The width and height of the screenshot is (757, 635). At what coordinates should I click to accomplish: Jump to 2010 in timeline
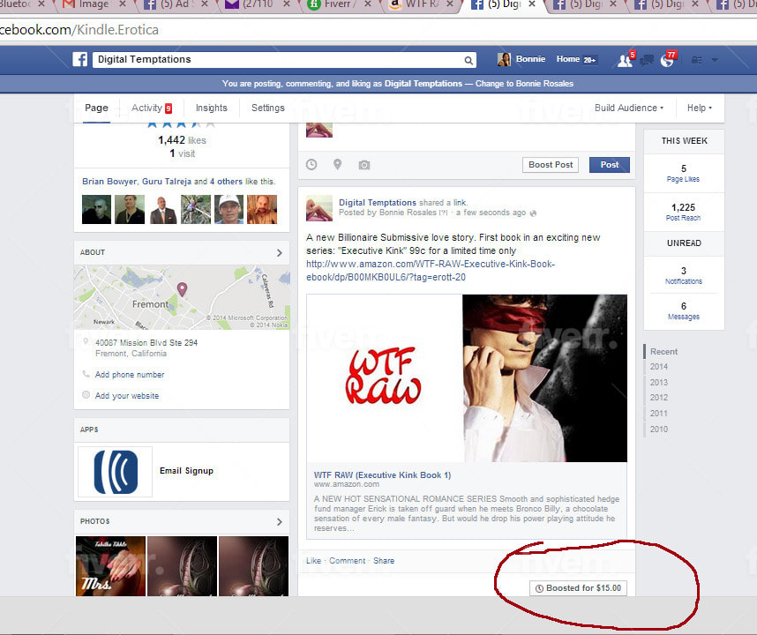[659, 429]
